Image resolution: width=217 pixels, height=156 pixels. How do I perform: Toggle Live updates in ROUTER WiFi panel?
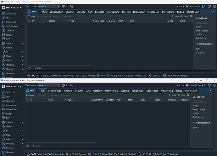38,68
